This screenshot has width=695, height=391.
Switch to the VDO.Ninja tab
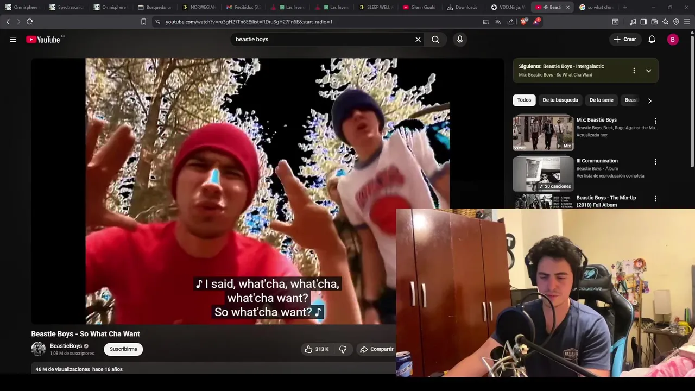[509, 7]
